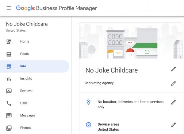Image resolution: width=184 pixels, height=134 pixels.
Task: Click the Reviews star icon
Action: coord(9,91)
